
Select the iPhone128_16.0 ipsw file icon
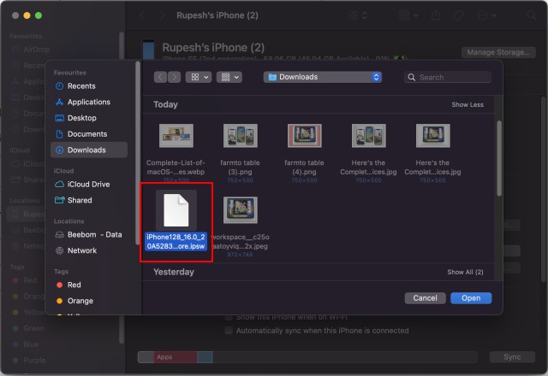pos(176,210)
